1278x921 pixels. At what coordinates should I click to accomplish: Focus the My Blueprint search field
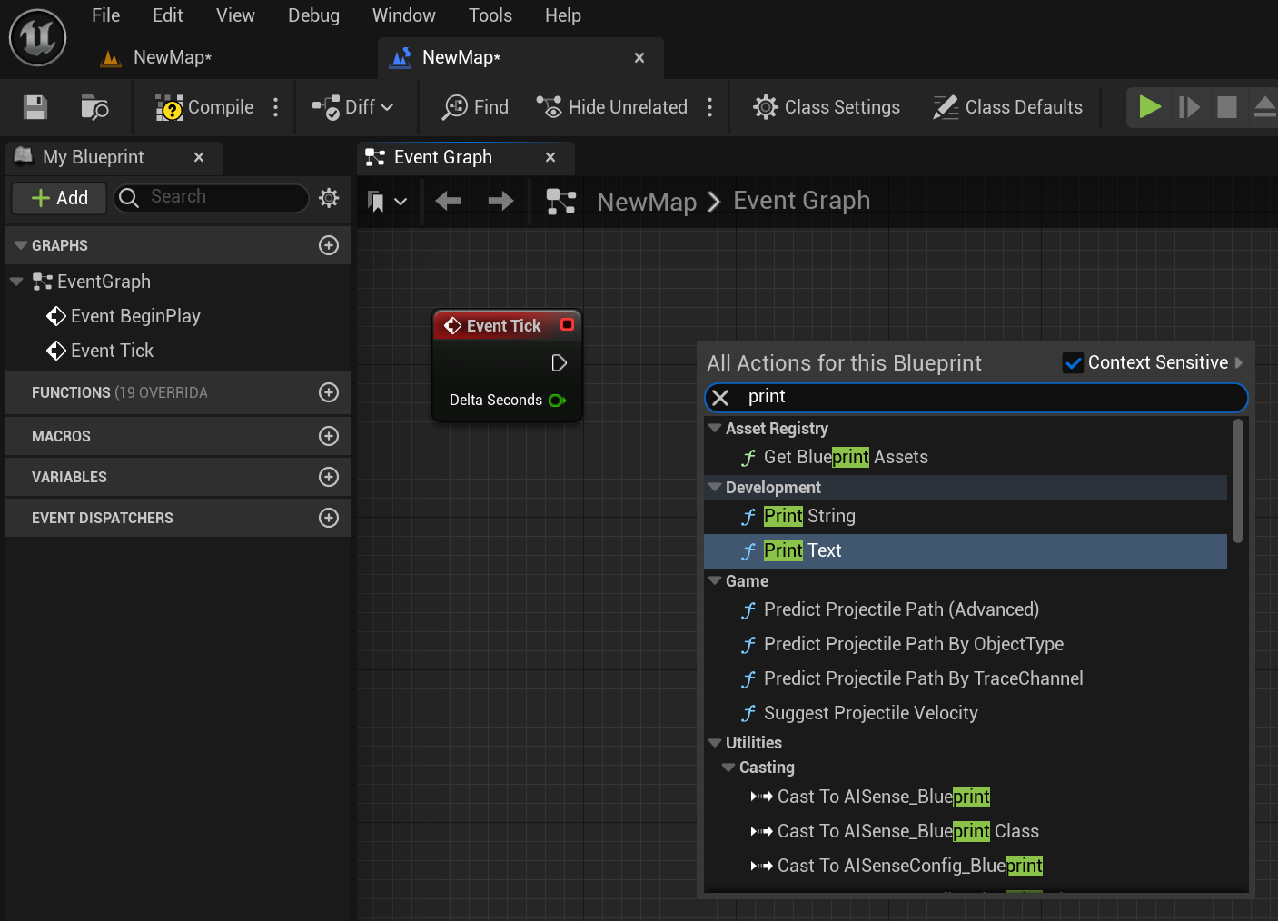coord(212,197)
